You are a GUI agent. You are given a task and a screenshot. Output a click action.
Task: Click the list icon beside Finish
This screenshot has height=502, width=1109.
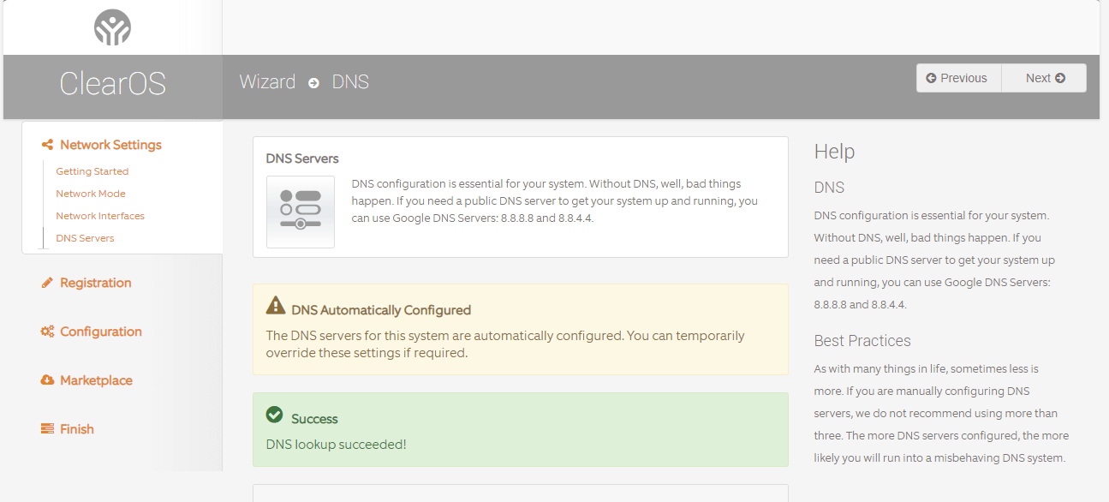(x=47, y=428)
